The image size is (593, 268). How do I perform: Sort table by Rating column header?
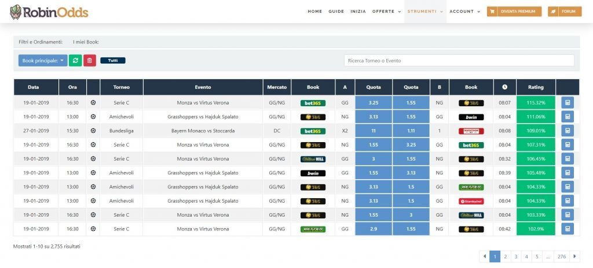click(x=536, y=87)
